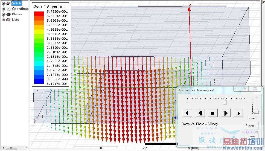Expand the Lists tree node
Screen dimensions: 265x151
[x=3, y=20]
